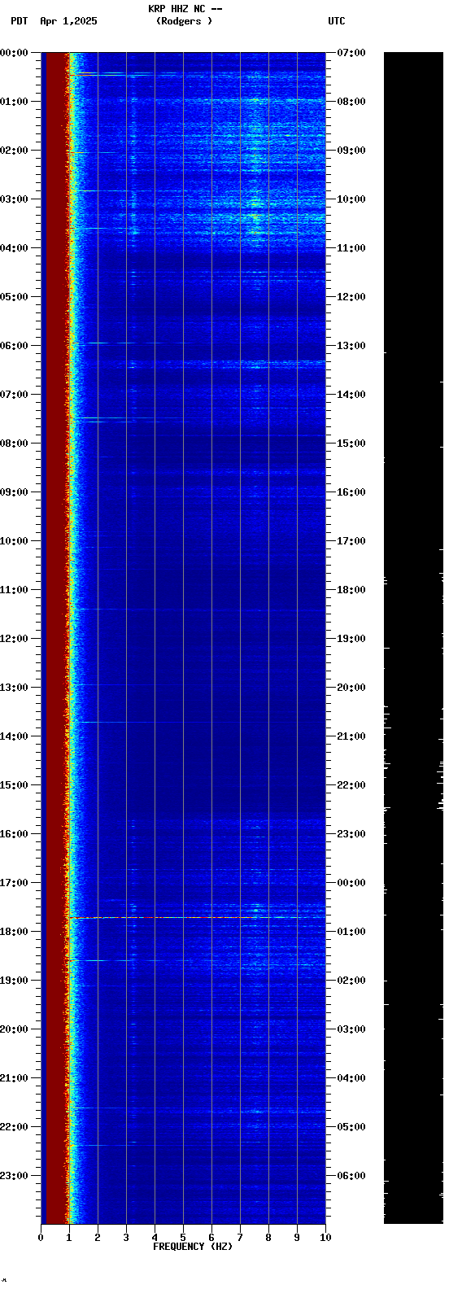The image size is (449, 1289).
Task: Click the UTC '12:00' time tick label
Action: [x=351, y=297]
